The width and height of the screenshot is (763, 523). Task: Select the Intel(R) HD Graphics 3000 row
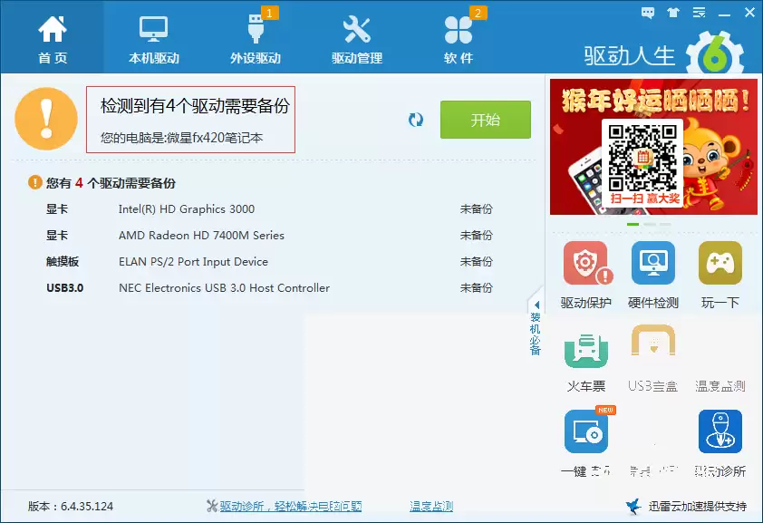point(269,209)
